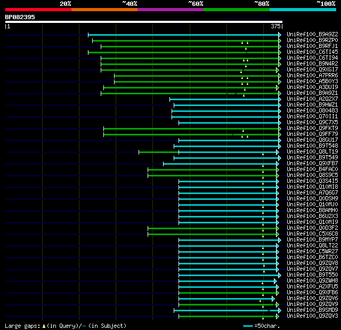The image size is (341, 330).
Task: Open UniRef100_B6U2X3 entry
Action: 312,216
